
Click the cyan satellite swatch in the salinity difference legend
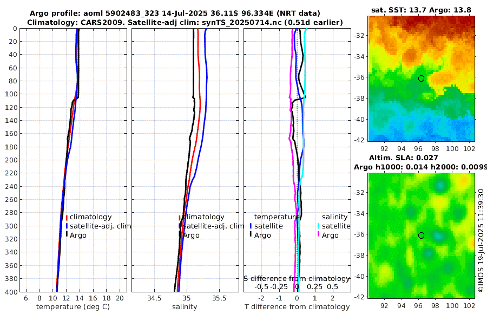319,226
